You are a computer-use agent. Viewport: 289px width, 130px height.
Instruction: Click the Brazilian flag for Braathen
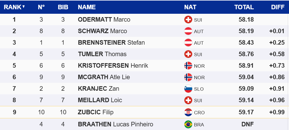[188, 124]
